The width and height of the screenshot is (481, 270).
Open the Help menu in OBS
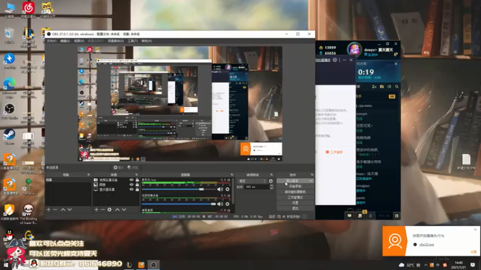(x=147, y=41)
